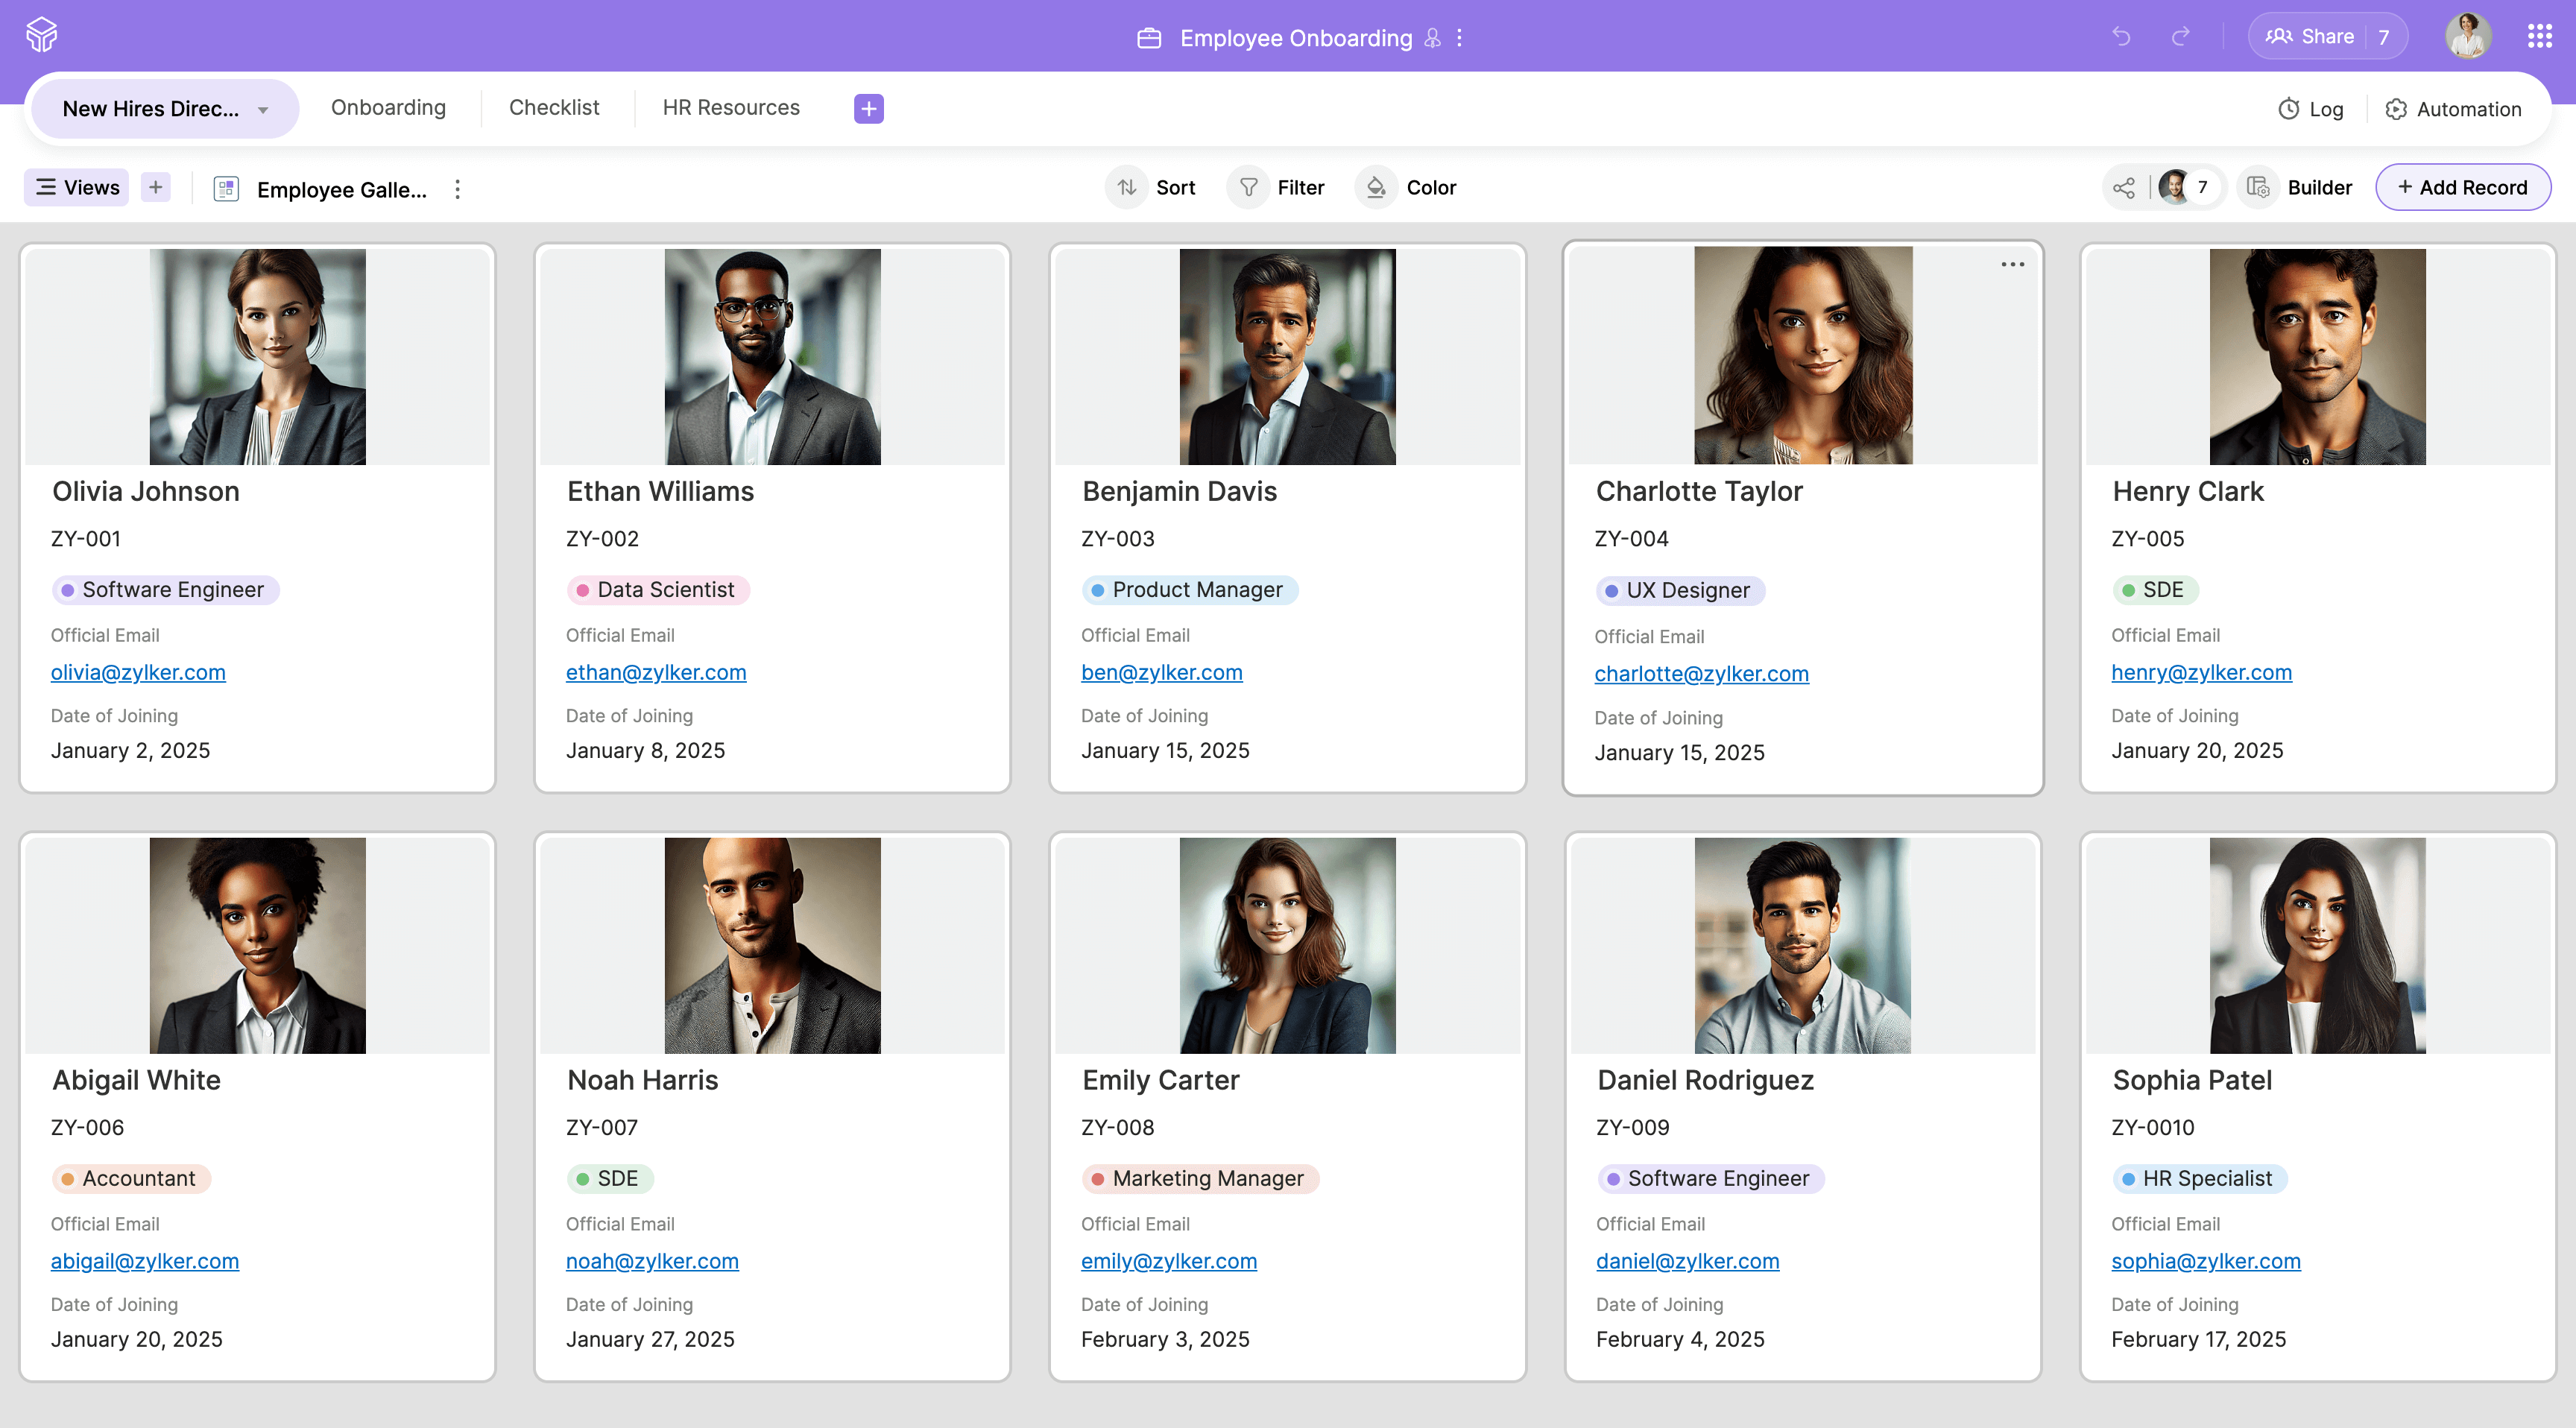Toggle the Views sidebar panel
This screenshot has width=2576, height=1428.
77,187
